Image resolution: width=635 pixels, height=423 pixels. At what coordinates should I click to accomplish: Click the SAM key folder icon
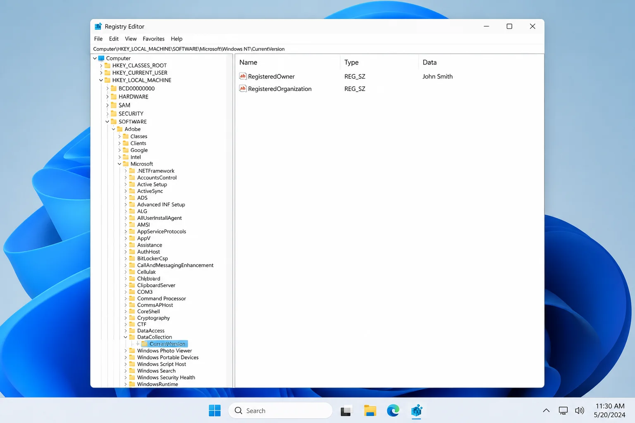pyautogui.click(x=114, y=105)
